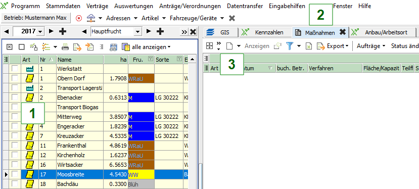Click the help document icon before alle anzeigen

point(126,47)
